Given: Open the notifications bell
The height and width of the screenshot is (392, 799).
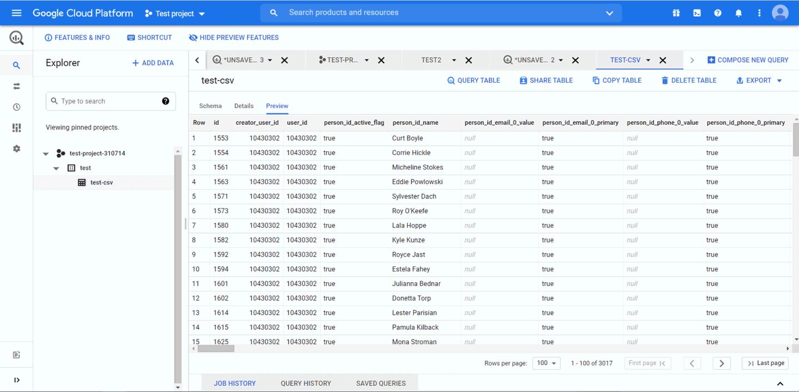Looking at the screenshot, I should (x=739, y=12).
